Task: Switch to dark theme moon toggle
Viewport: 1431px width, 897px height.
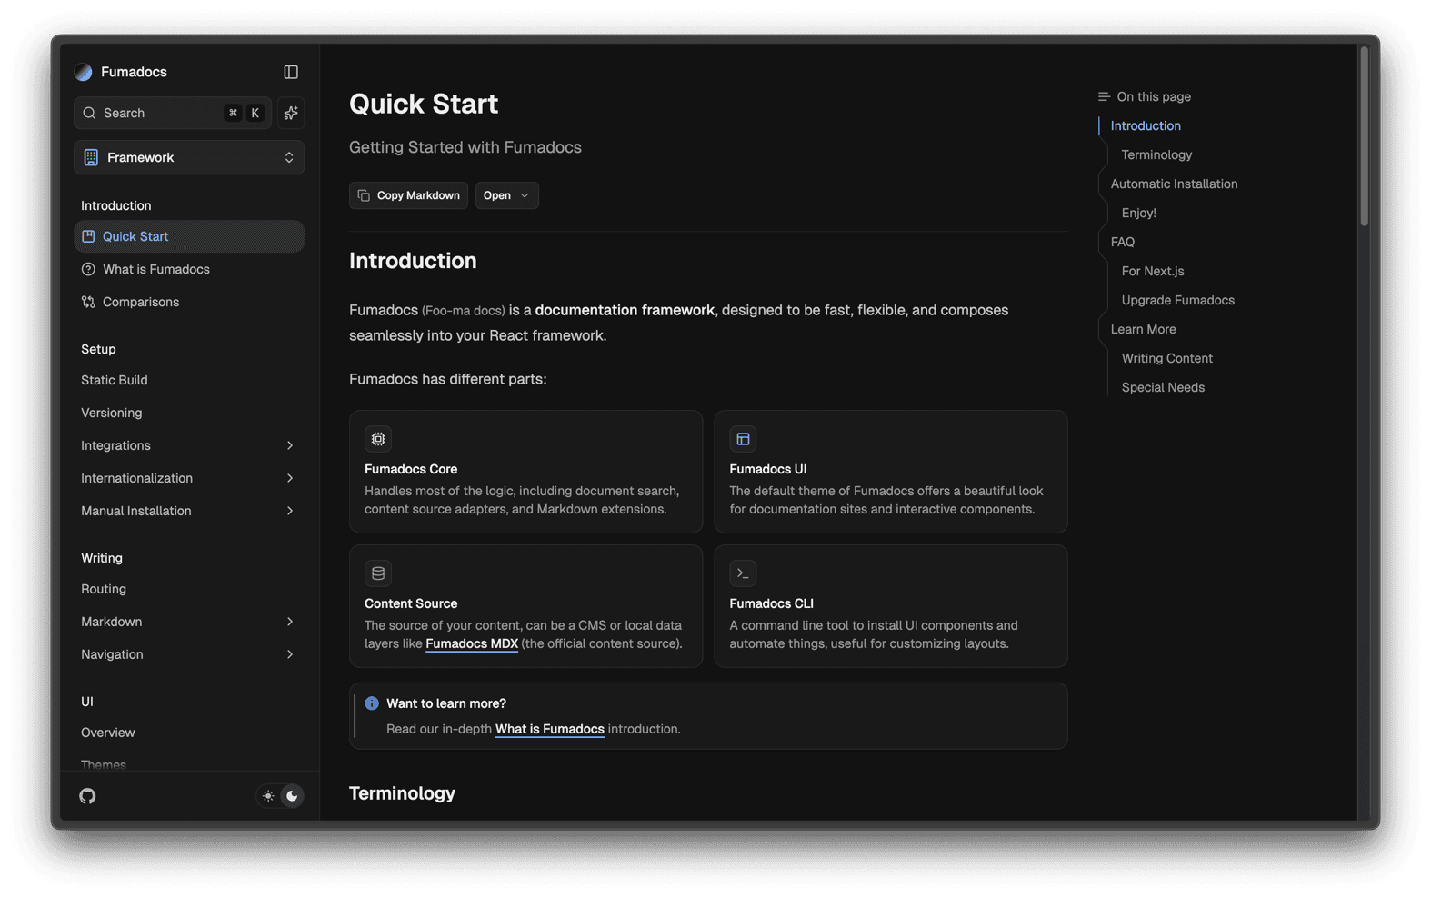Action: coord(292,796)
